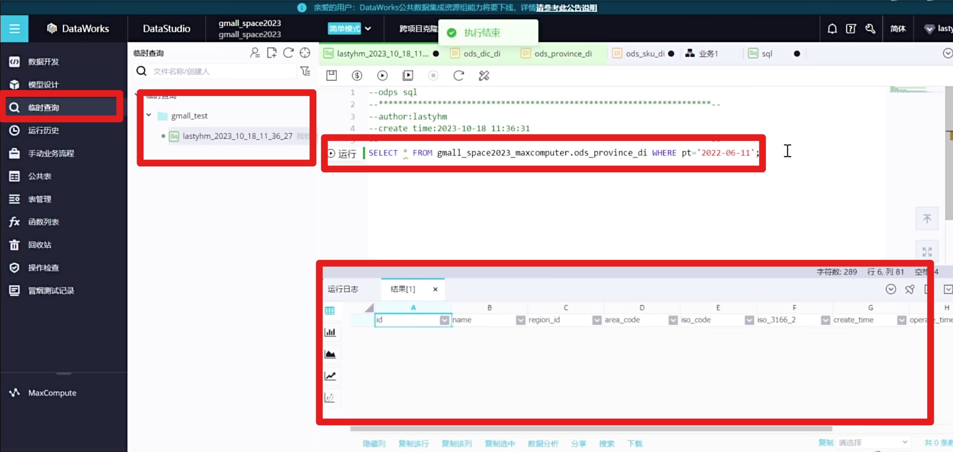This screenshot has height=452, width=953.
Task: Show the scatter chart view of results
Action: [330, 398]
